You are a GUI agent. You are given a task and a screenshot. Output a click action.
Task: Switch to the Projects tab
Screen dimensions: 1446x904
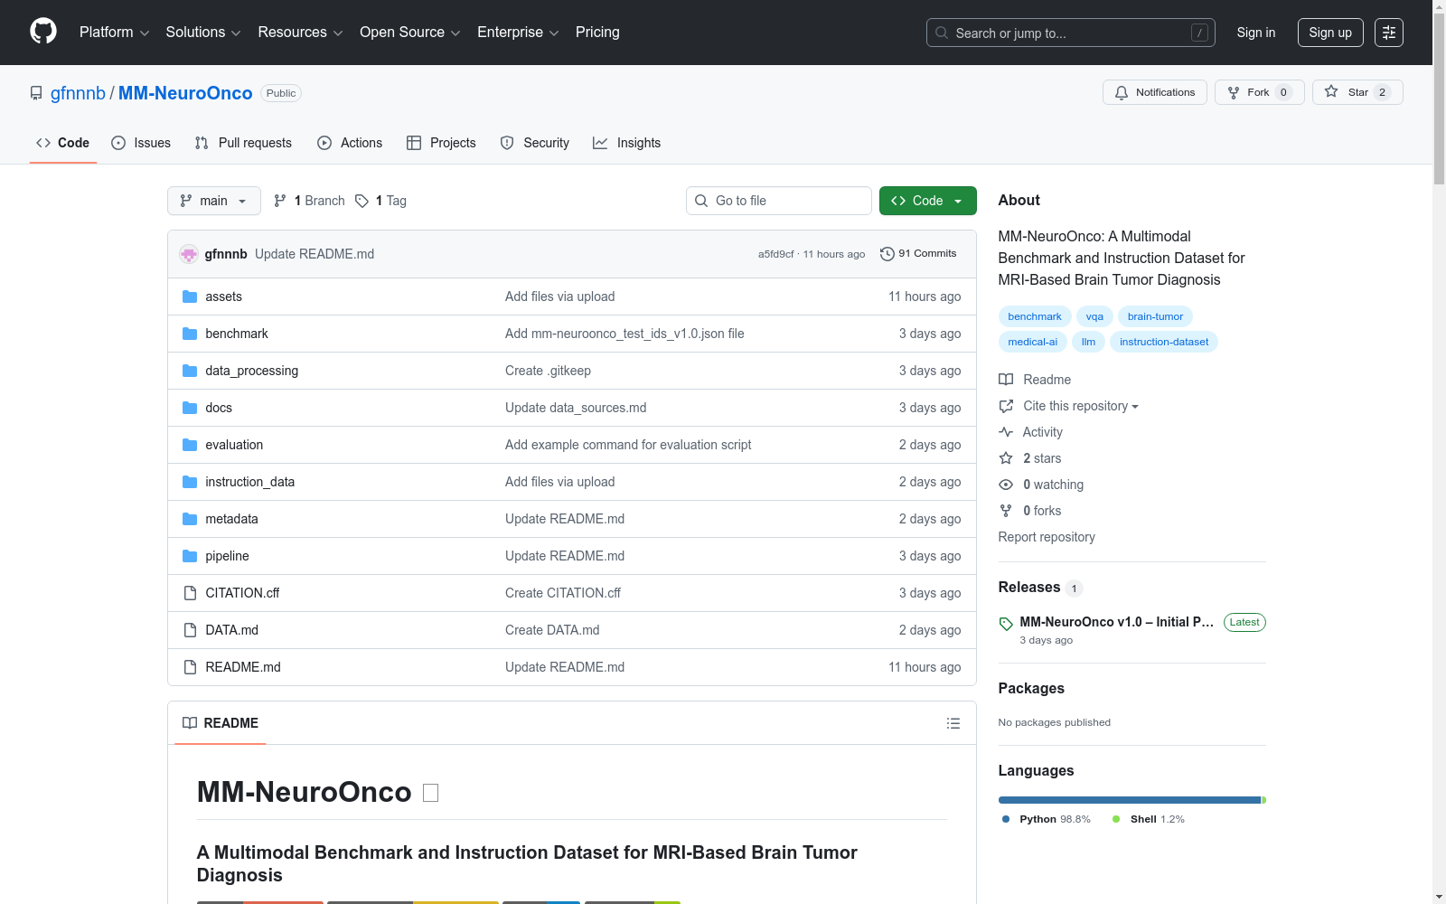point(441,143)
